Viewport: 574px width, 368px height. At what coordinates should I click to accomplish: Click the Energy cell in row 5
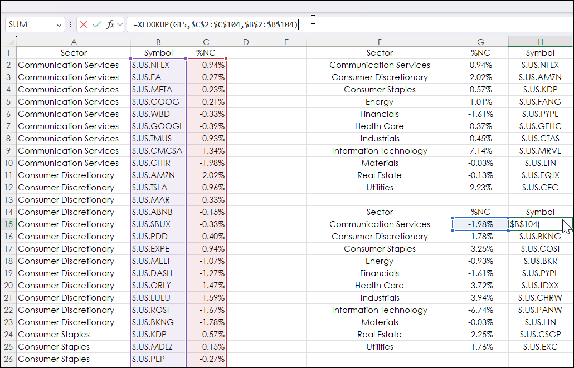pyautogui.click(x=380, y=102)
